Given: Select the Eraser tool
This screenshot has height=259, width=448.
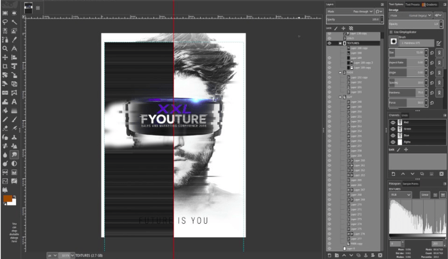Looking at the screenshot, I should [5, 128].
